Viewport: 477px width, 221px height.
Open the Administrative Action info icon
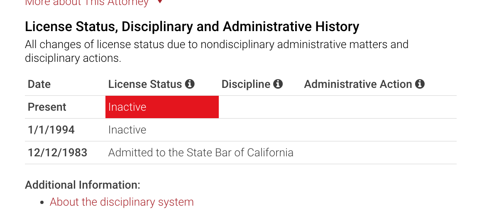[420, 84]
